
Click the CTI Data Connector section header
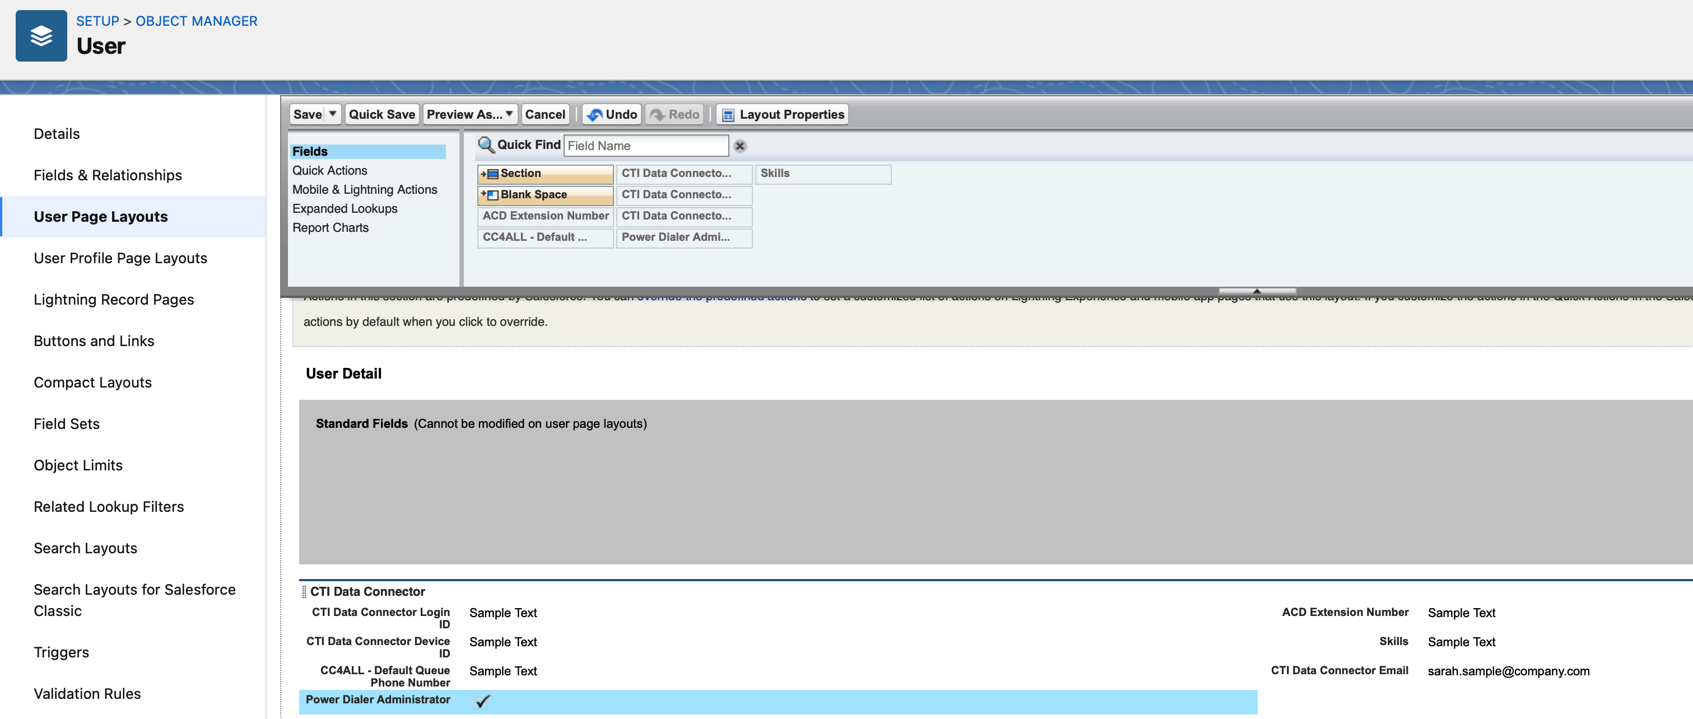coord(368,592)
